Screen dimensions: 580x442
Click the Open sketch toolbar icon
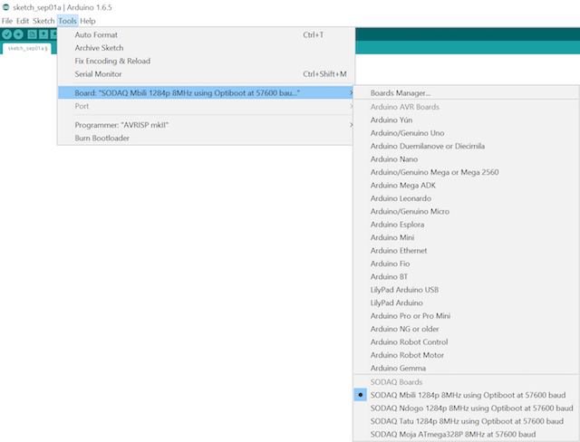point(43,34)
